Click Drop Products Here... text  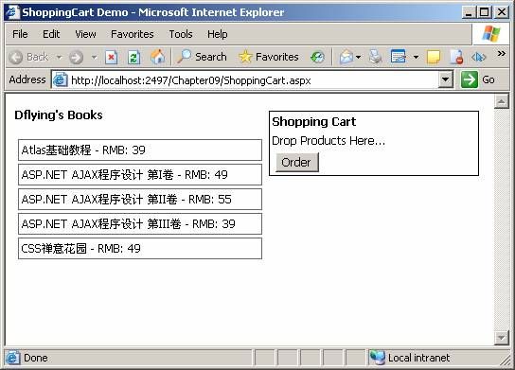click(329, 140)
